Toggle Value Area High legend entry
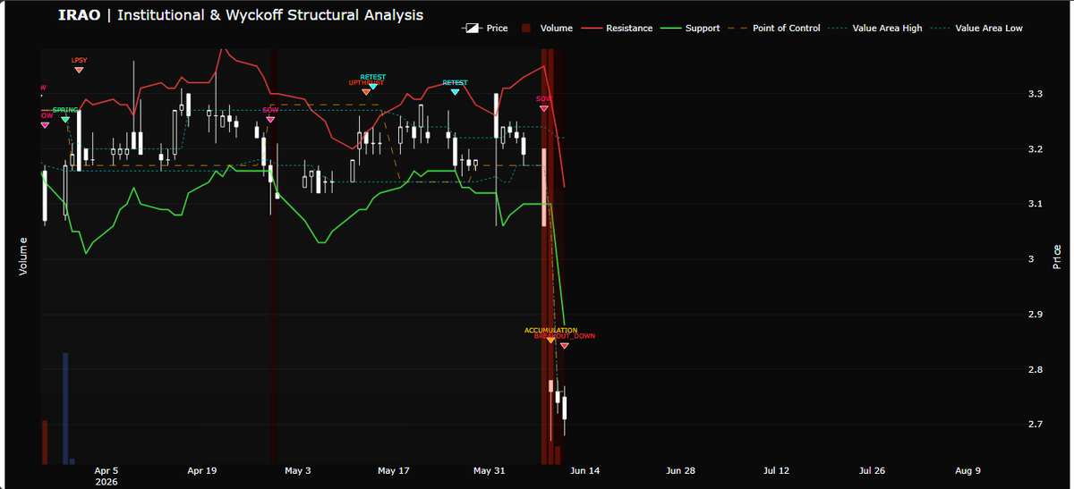This screenshot has width=1074, height=489. (874, 29)
